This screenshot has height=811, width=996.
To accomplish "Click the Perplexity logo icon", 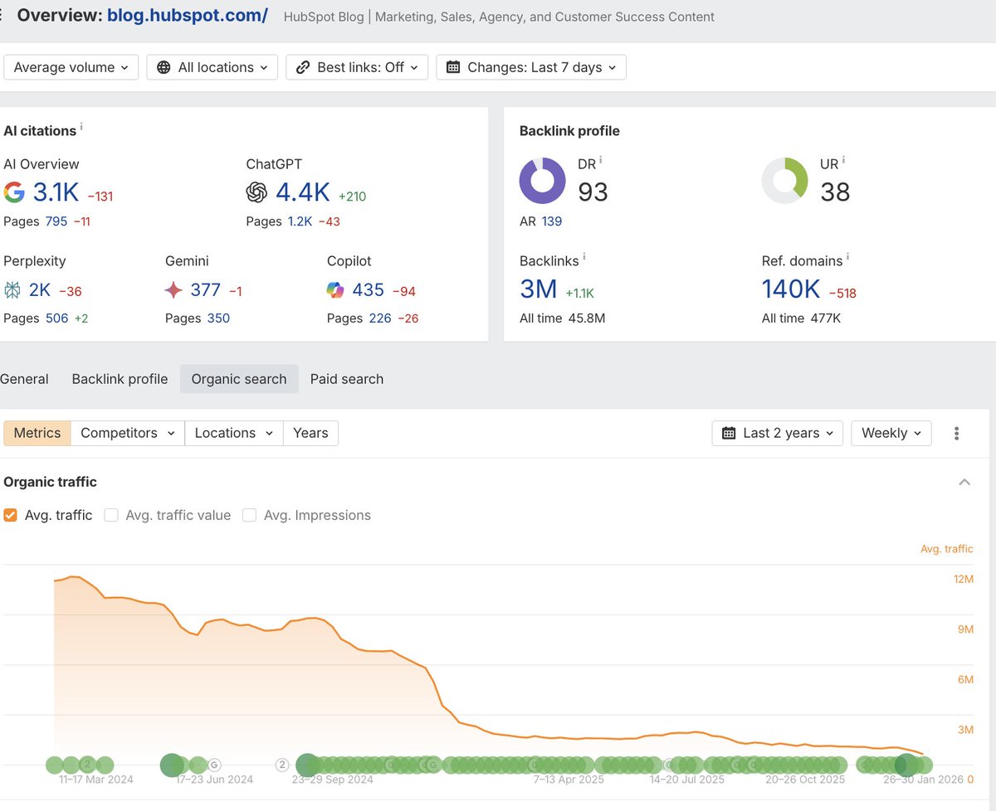I will tap(13, 290).
